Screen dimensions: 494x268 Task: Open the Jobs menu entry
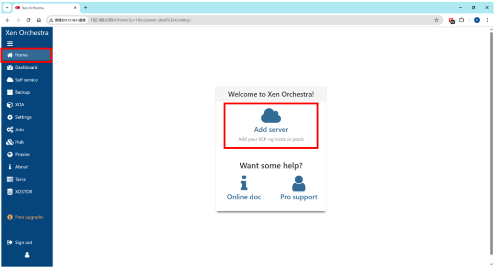click(19, 130)
